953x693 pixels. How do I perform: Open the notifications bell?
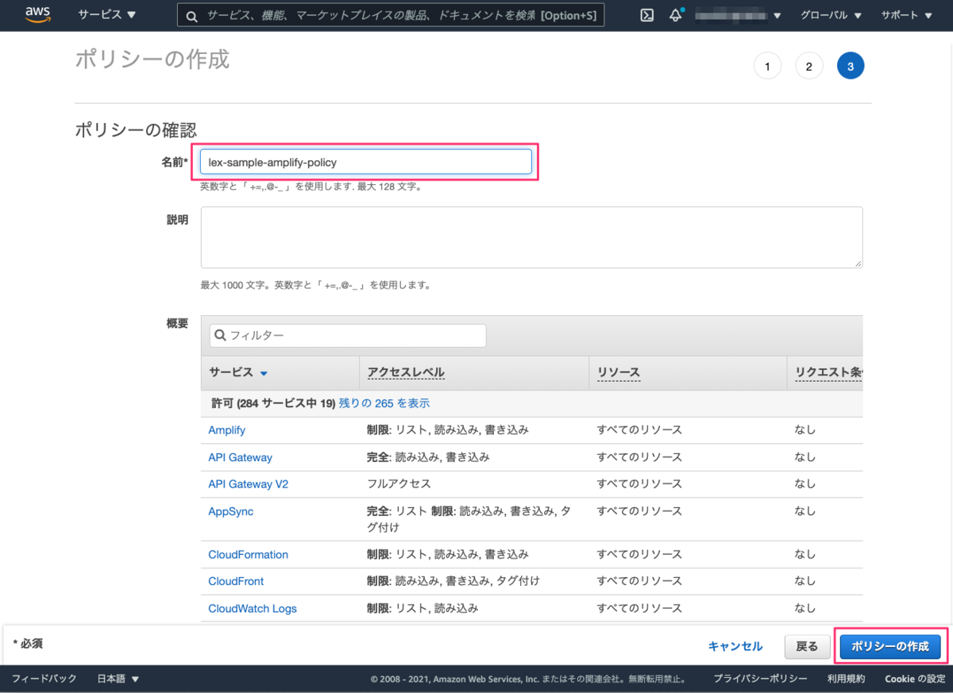click(677, 13)
